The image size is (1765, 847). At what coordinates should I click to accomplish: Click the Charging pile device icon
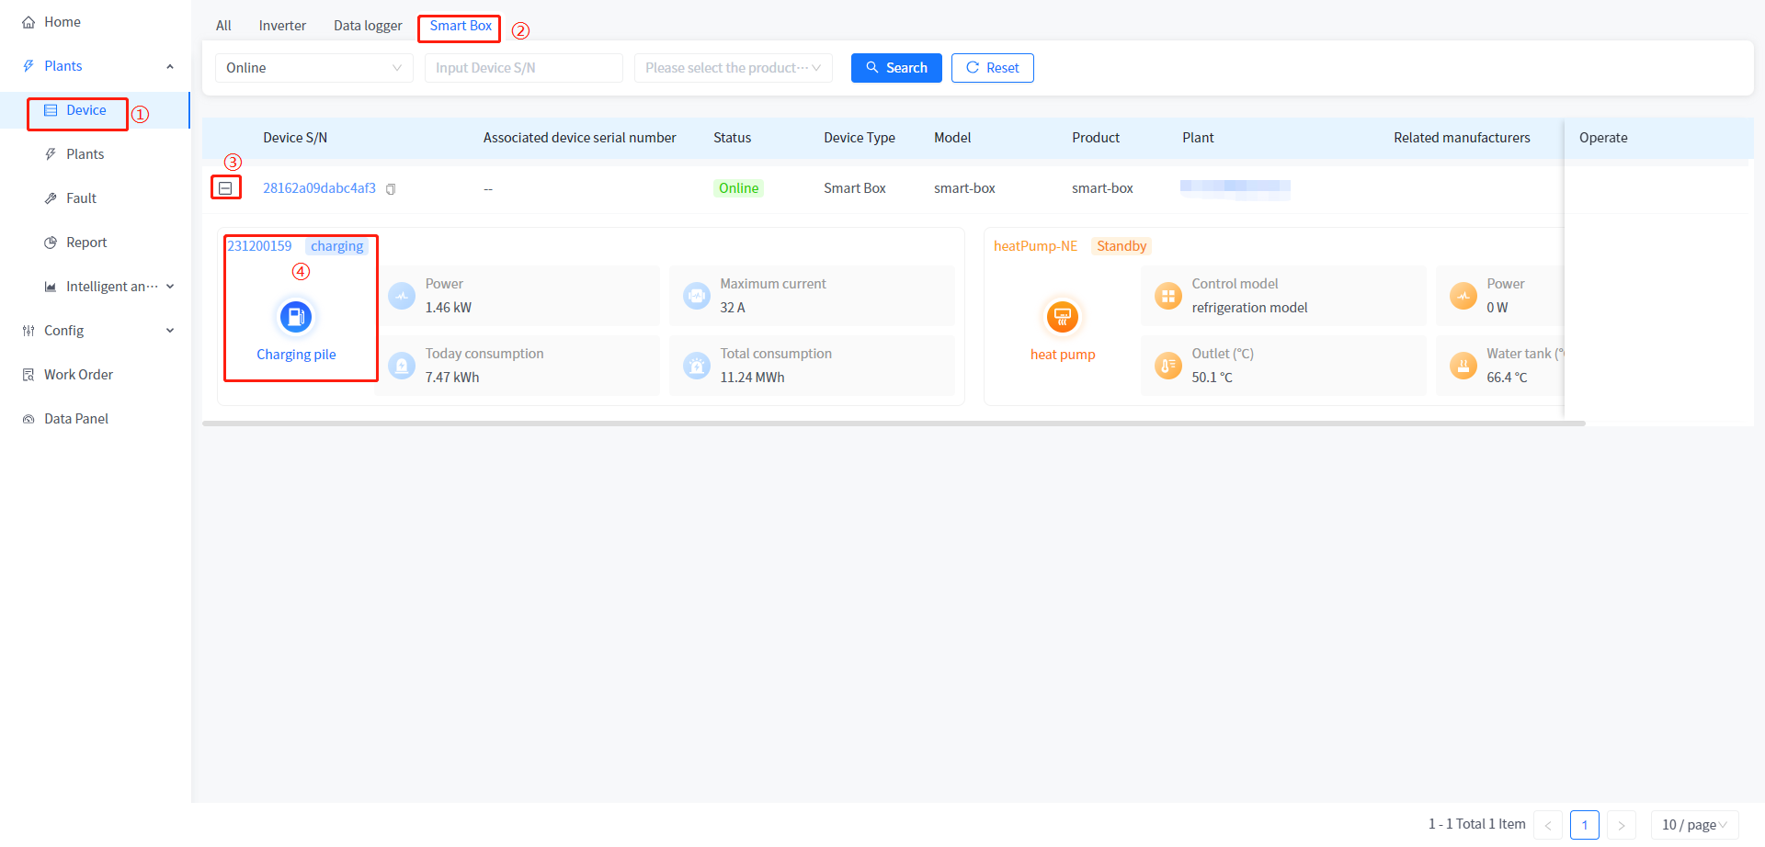pos(296,317)
